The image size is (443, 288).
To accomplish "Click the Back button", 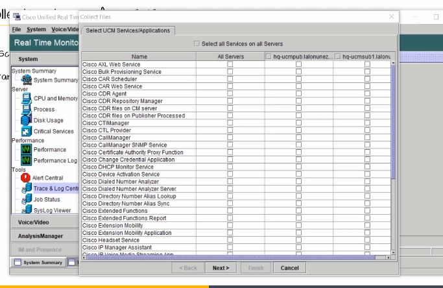I will 188,268.
